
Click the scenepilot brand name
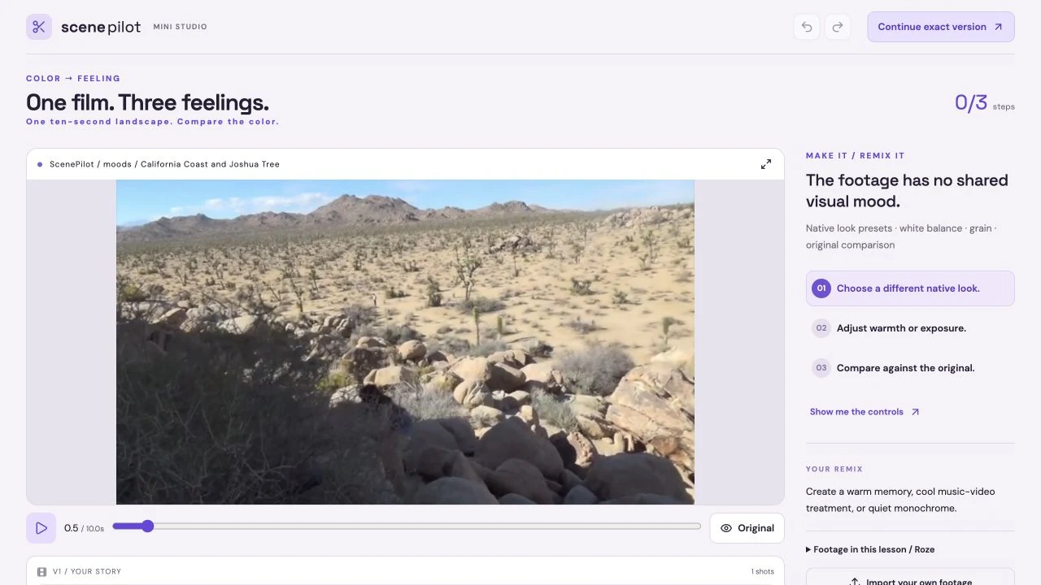101,27
